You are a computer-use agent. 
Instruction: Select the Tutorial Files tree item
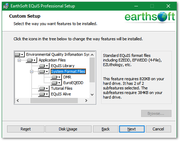tap(62, 88)
